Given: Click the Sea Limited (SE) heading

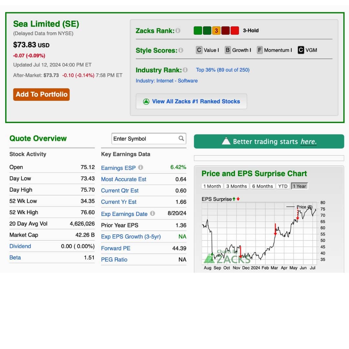Looking at the screenshot, I should click(x=46, y=24).
